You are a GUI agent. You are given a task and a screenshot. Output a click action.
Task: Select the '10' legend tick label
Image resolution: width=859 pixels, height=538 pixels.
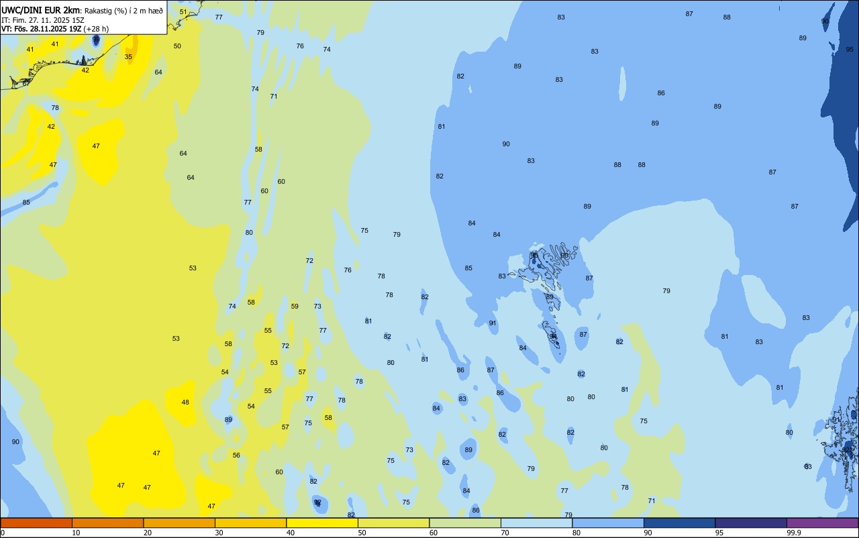(76, 533)
